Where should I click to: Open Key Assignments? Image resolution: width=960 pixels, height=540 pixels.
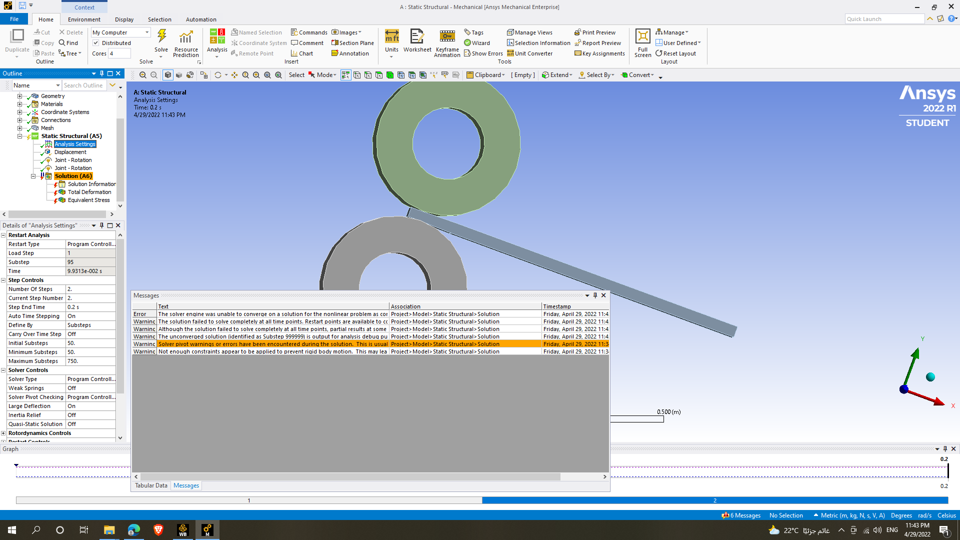point(599,53)
